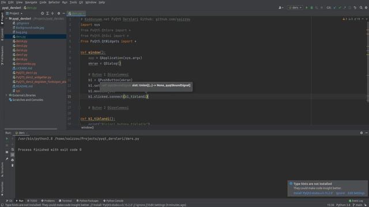Click the expand all icon in Project panel
Viewport: 369px width, 207px height.
click(x=47, y=13)
